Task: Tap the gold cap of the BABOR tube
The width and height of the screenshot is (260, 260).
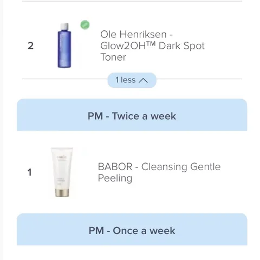Action: [62, 193]
